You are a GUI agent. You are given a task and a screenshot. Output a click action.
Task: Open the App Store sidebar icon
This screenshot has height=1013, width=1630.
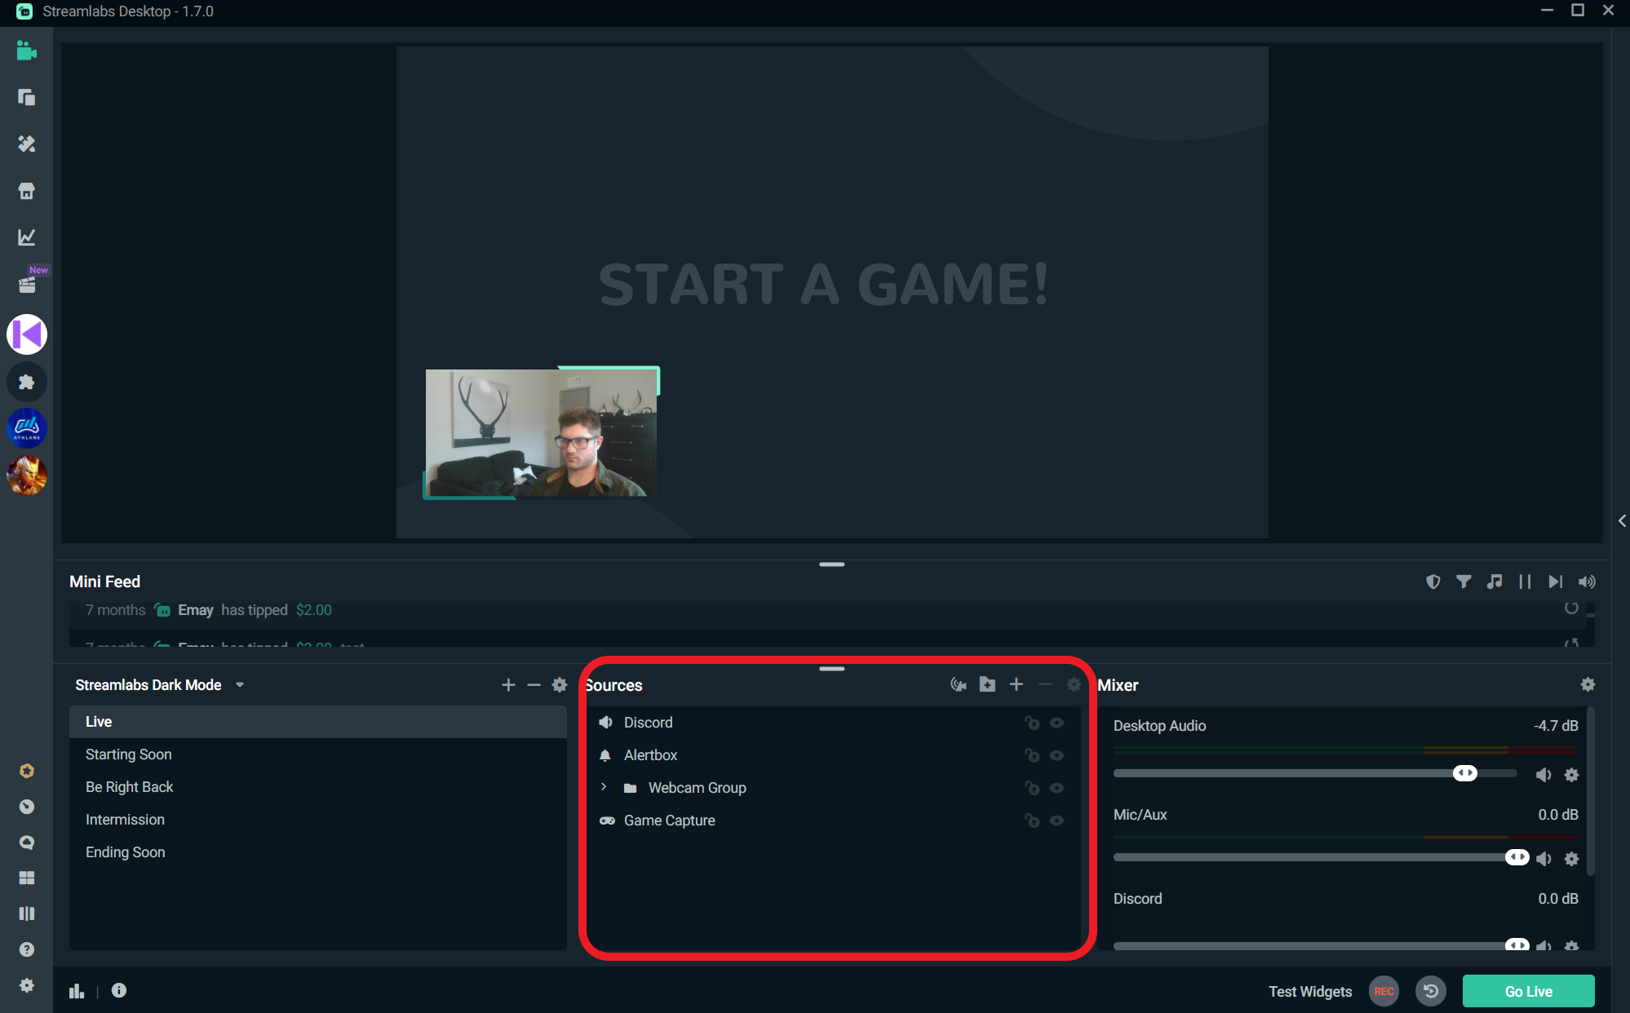pyautogui.click(x=26, y=191)
